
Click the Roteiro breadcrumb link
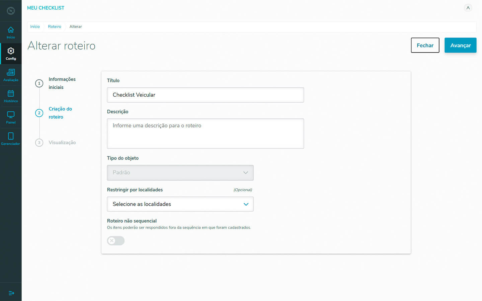(54, 27)
